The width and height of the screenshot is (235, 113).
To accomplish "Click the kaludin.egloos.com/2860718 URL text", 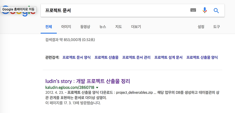I will tap(70, 87).
